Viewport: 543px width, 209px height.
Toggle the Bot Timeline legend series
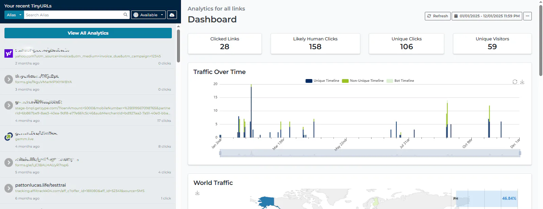click(x=400, y=81)
